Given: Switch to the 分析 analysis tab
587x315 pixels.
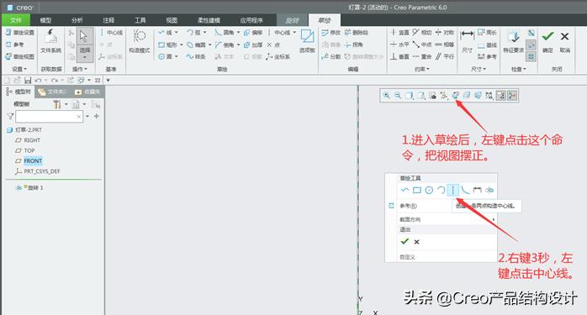Looking at the screenshot, I should click(77, 20).
